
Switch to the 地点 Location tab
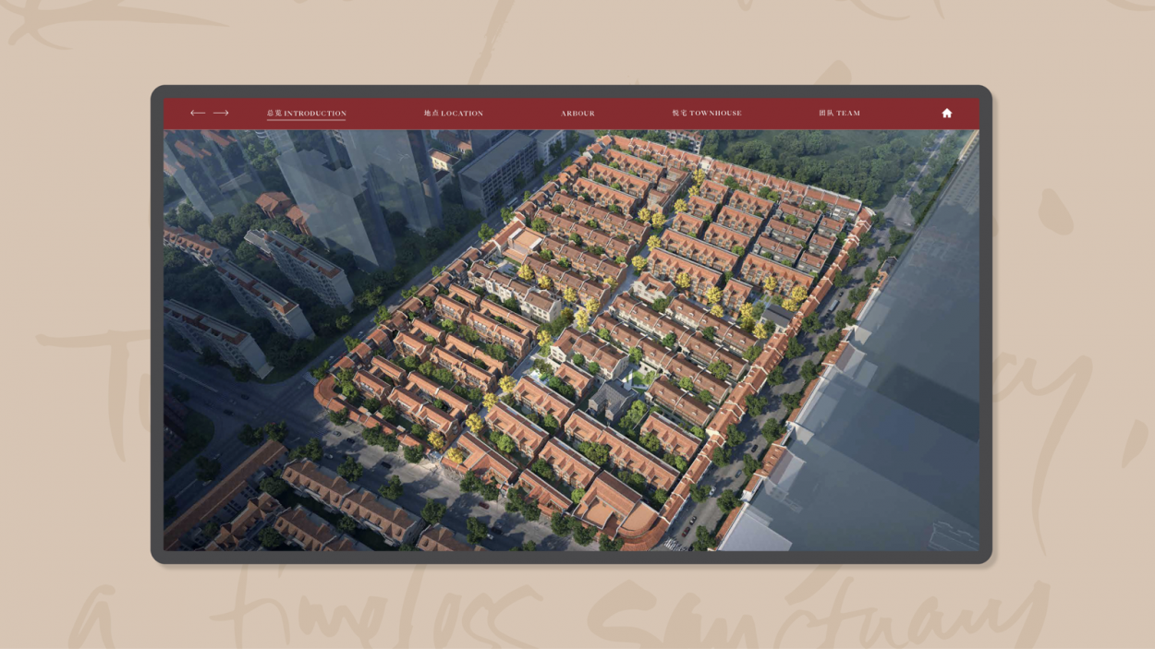point(453,114)
